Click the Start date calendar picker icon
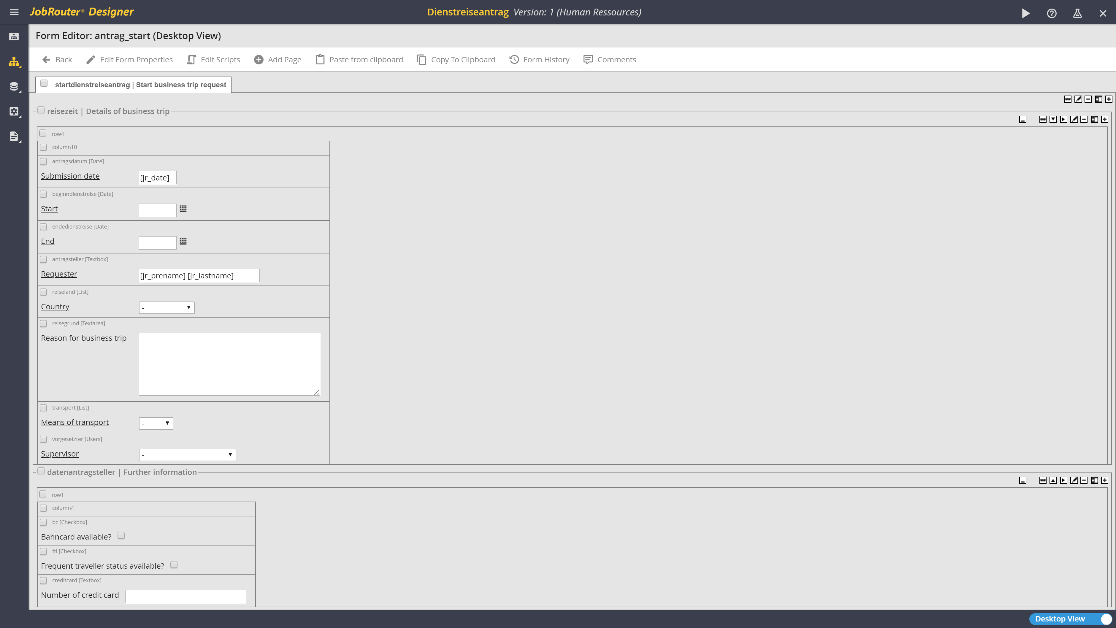The image size is (1116, 628). click(x=183, y=209)
